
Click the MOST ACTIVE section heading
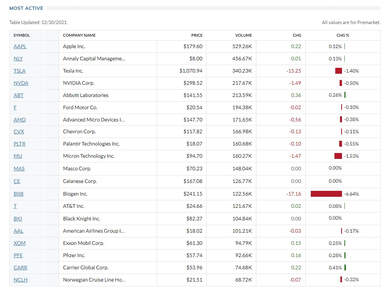pos(26,8)
